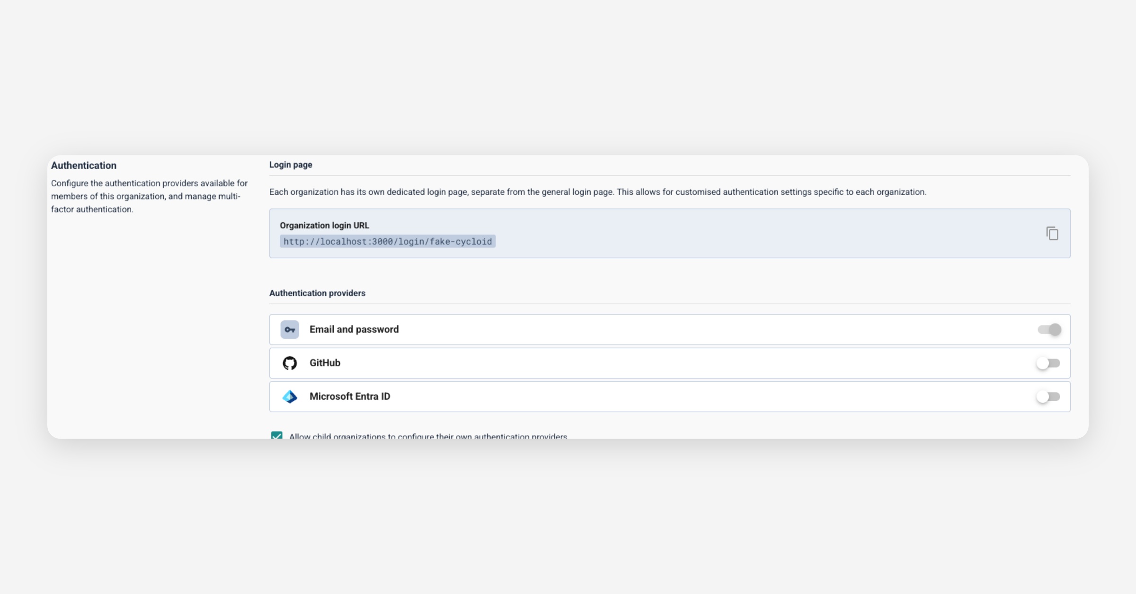Click the GitHub logo icon

click(x=290, y=363)
